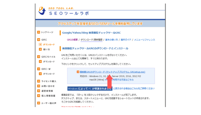The image size is (201, 115).
Task: Click the arrow icon beside お問い合わせ
Action: tap(39, 86)
